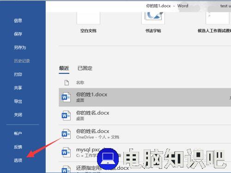Open the mysql pxc document
The image size is (231, 173).
(145, 152)
